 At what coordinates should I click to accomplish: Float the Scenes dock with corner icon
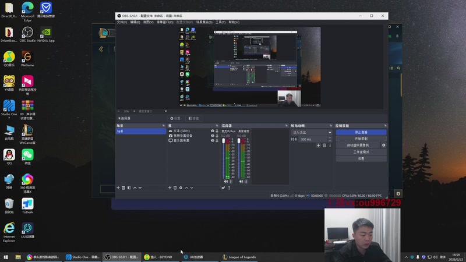tap(164, 126)
